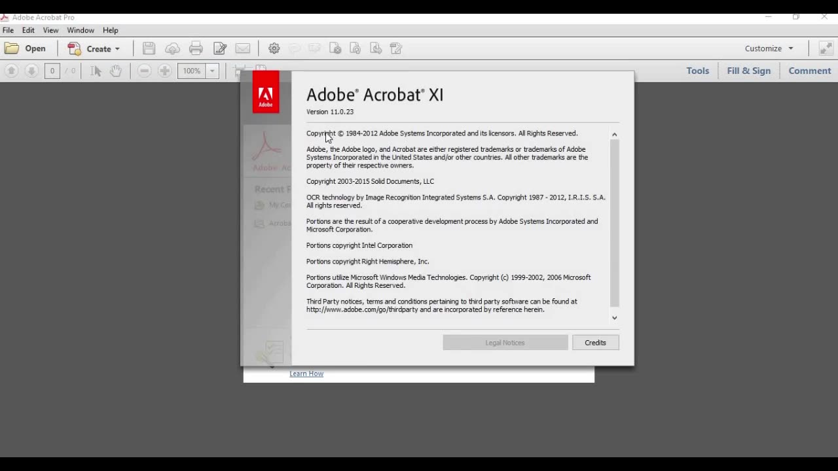Click Portions copyright Intel Corporation text
The width and height of the screenshot is (838, 471).
[x=359, y=245]
